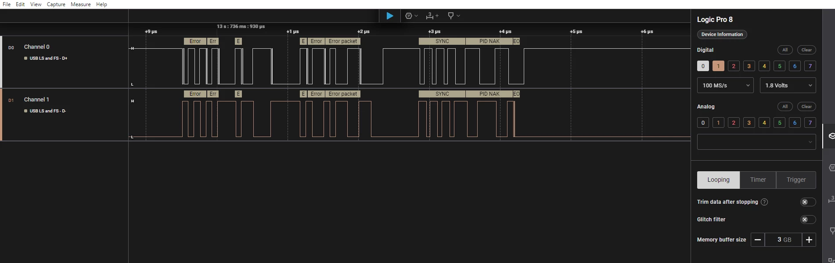This screenshot has height=263, width=835.
Task: Start capture with the blue play button
Action: pyautogui.click(x=389, y=16)
